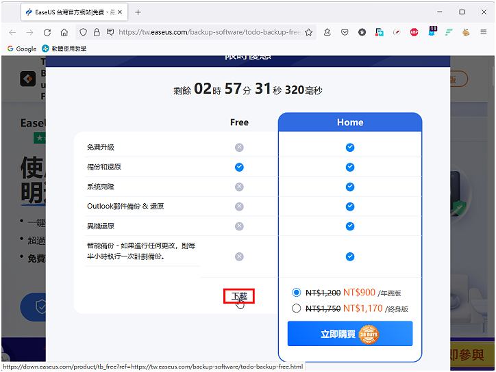This screenshot has width=496, height=372.
Task: Open the extension icon with 11 badge
Action: tap(432, 31)
